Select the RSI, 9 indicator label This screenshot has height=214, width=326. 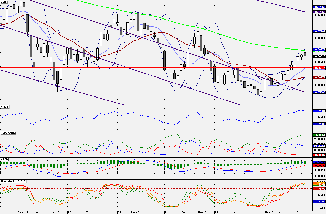coord(5,106)
